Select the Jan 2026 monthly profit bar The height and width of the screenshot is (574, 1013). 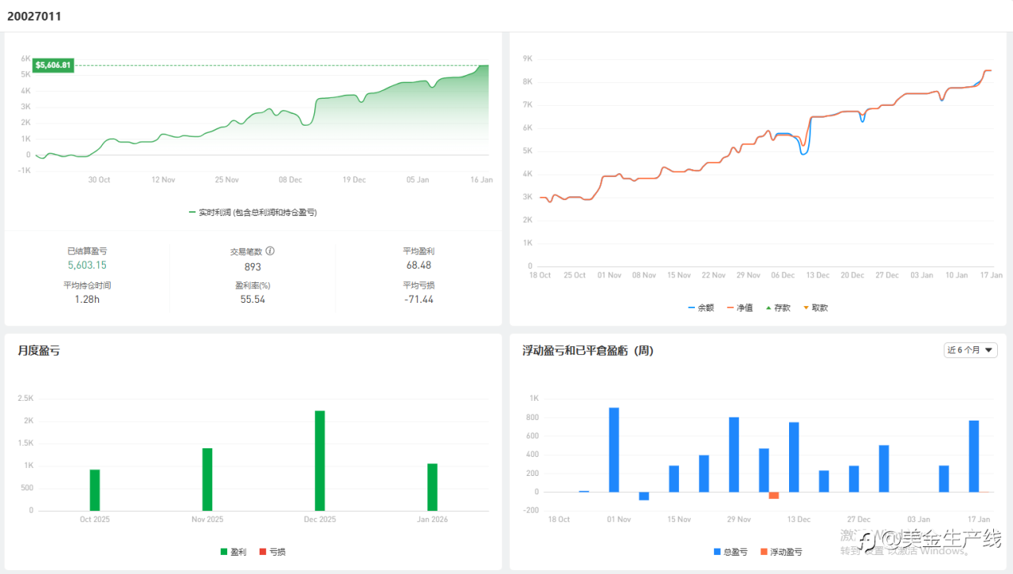(x=432, y=487)
